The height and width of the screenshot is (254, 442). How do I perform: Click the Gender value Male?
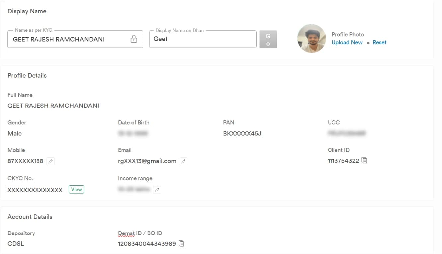(15, 134)
